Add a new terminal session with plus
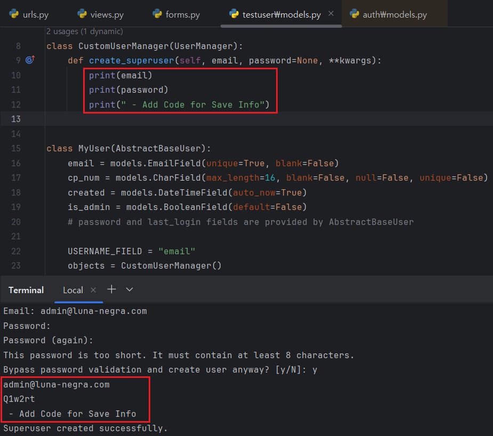 111,289
